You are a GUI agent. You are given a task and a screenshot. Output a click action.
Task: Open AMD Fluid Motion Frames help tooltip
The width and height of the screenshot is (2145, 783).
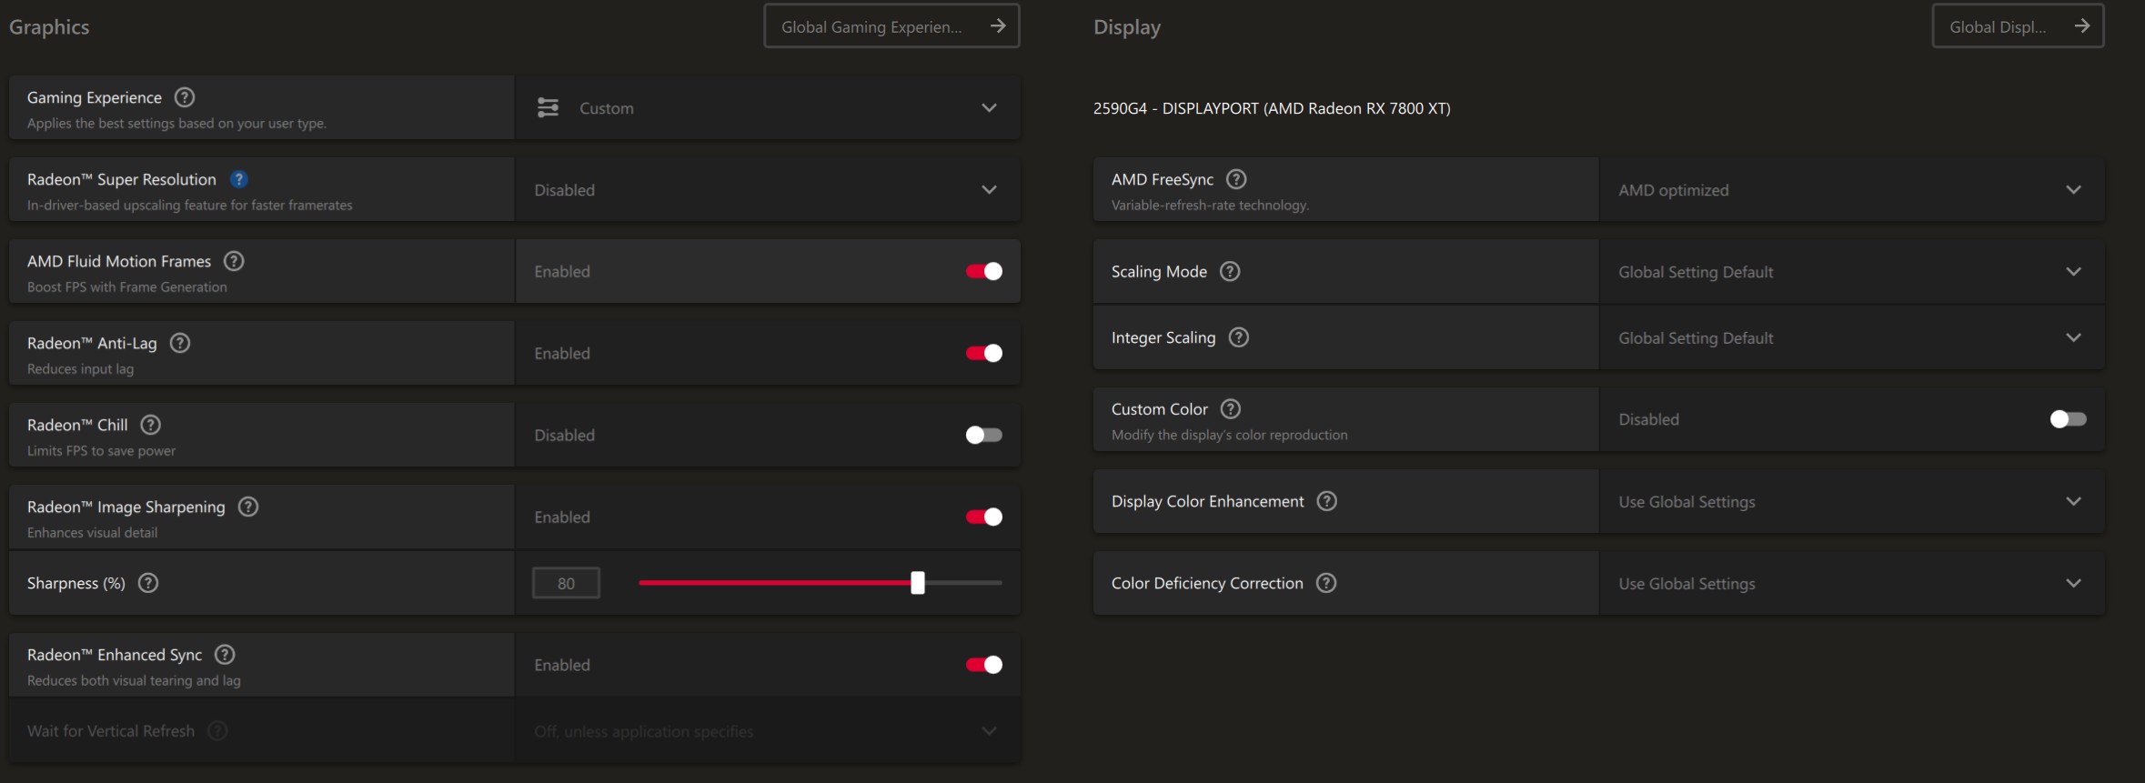pos(234,261)
